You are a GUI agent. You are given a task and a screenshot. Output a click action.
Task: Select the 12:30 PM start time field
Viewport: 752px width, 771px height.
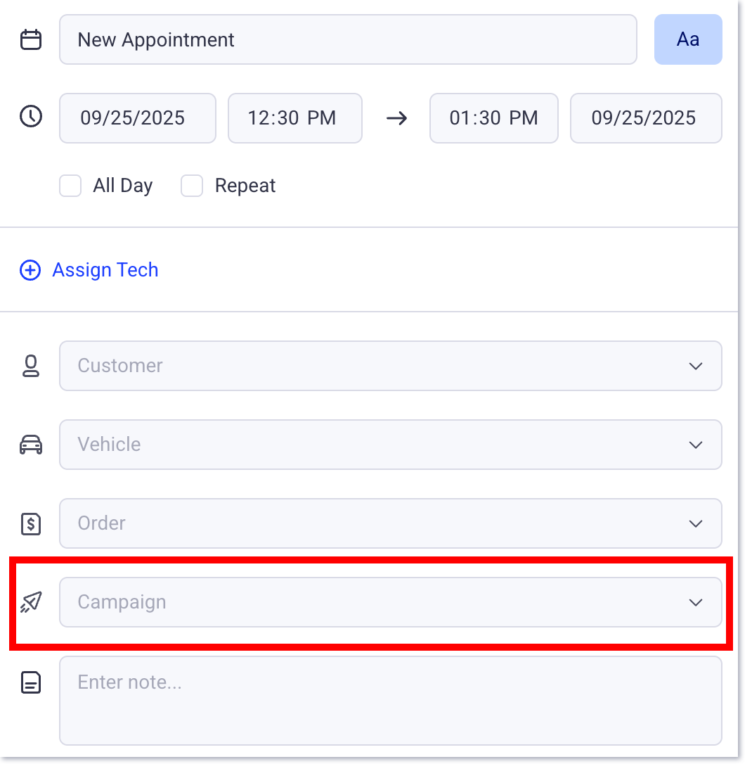(x=294, y=117)
